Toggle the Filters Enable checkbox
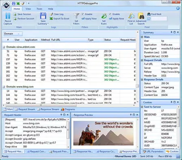Viewport: 182px width, 160px height. [82, 14]
